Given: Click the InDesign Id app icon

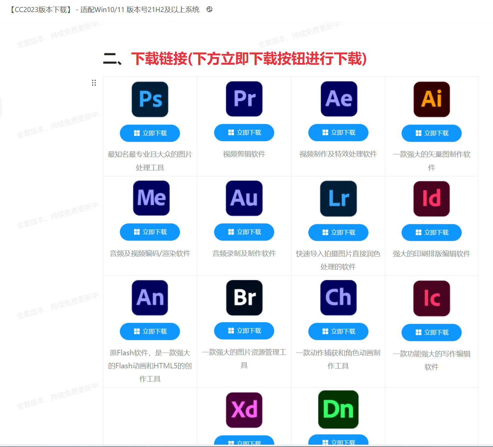Looking at the screenshot, I should coord(432,199).
